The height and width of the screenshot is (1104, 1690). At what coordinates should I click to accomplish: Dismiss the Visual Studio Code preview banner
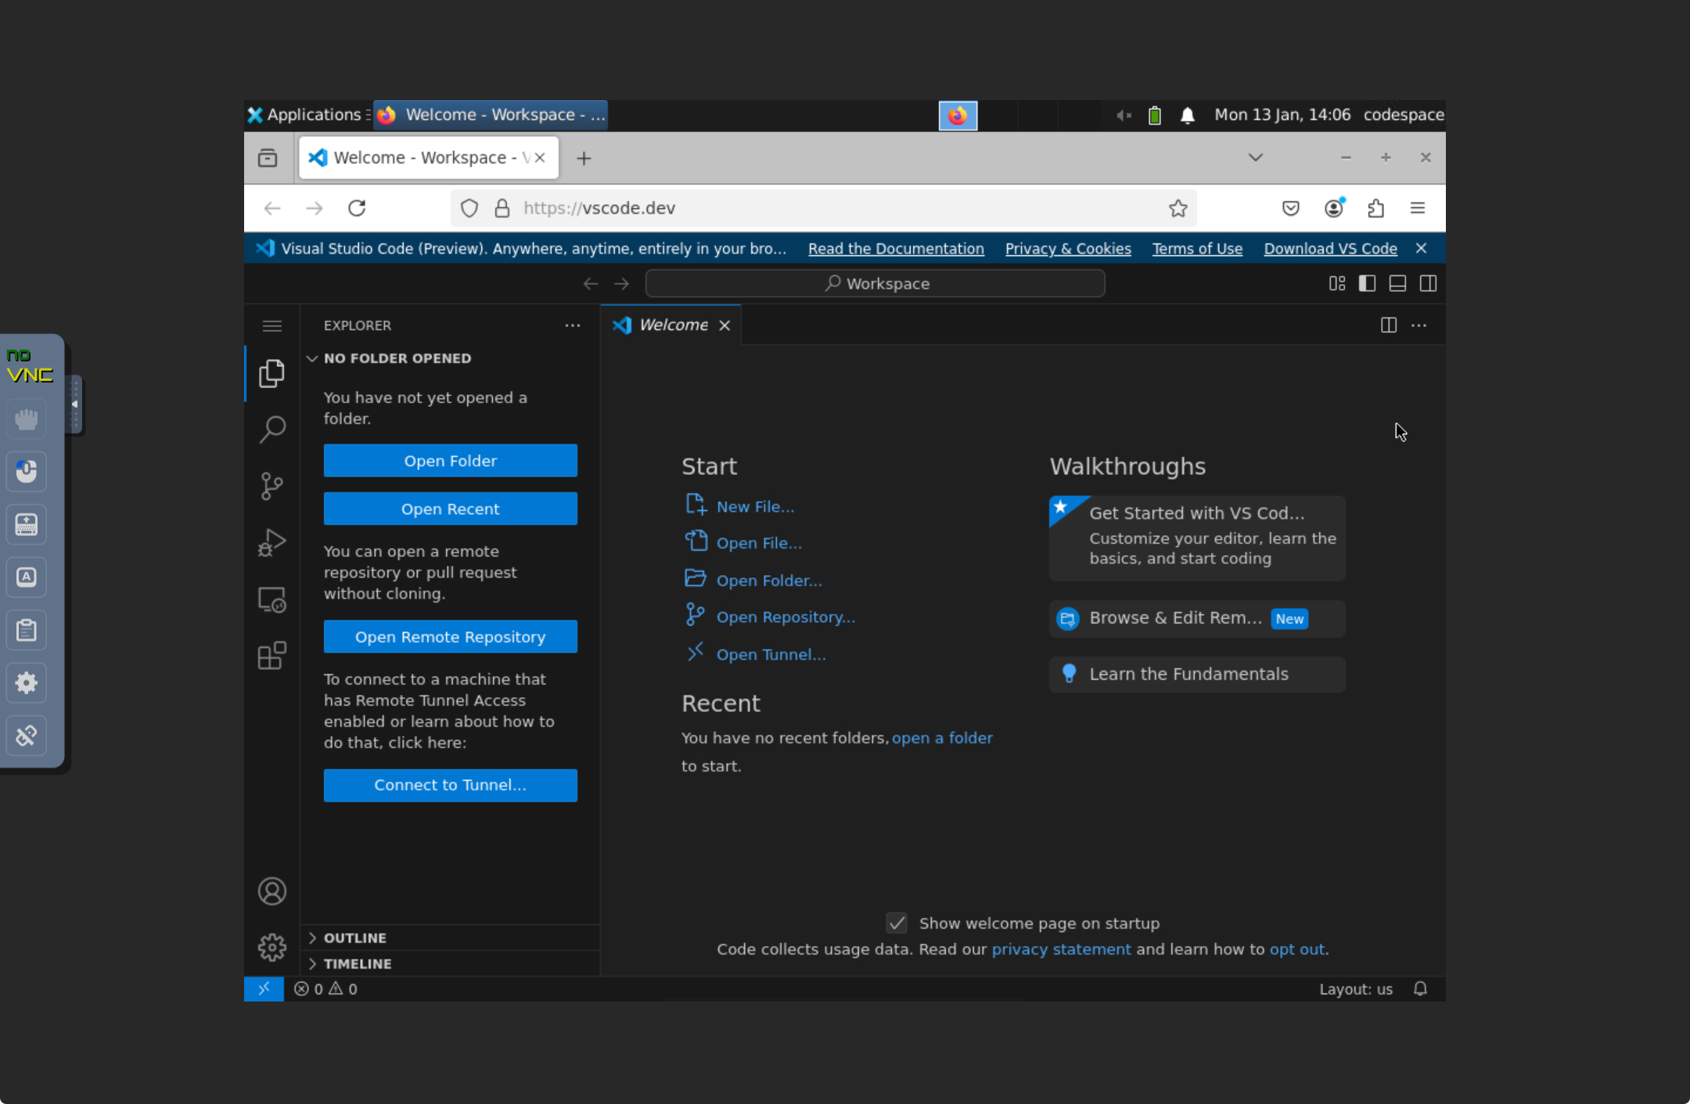[1421, 248]
